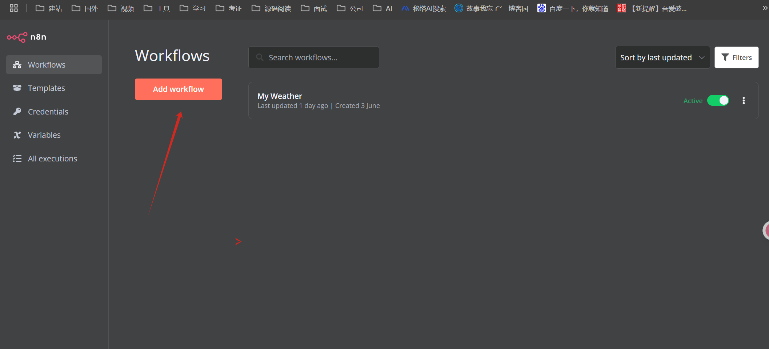Show more bookmarks with the overflow chevron
The width and height of the screenshot is (769, 349).
[765, 8]
